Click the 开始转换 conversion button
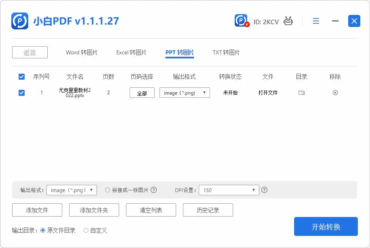 pyautogui.click(x=326, y=226)
